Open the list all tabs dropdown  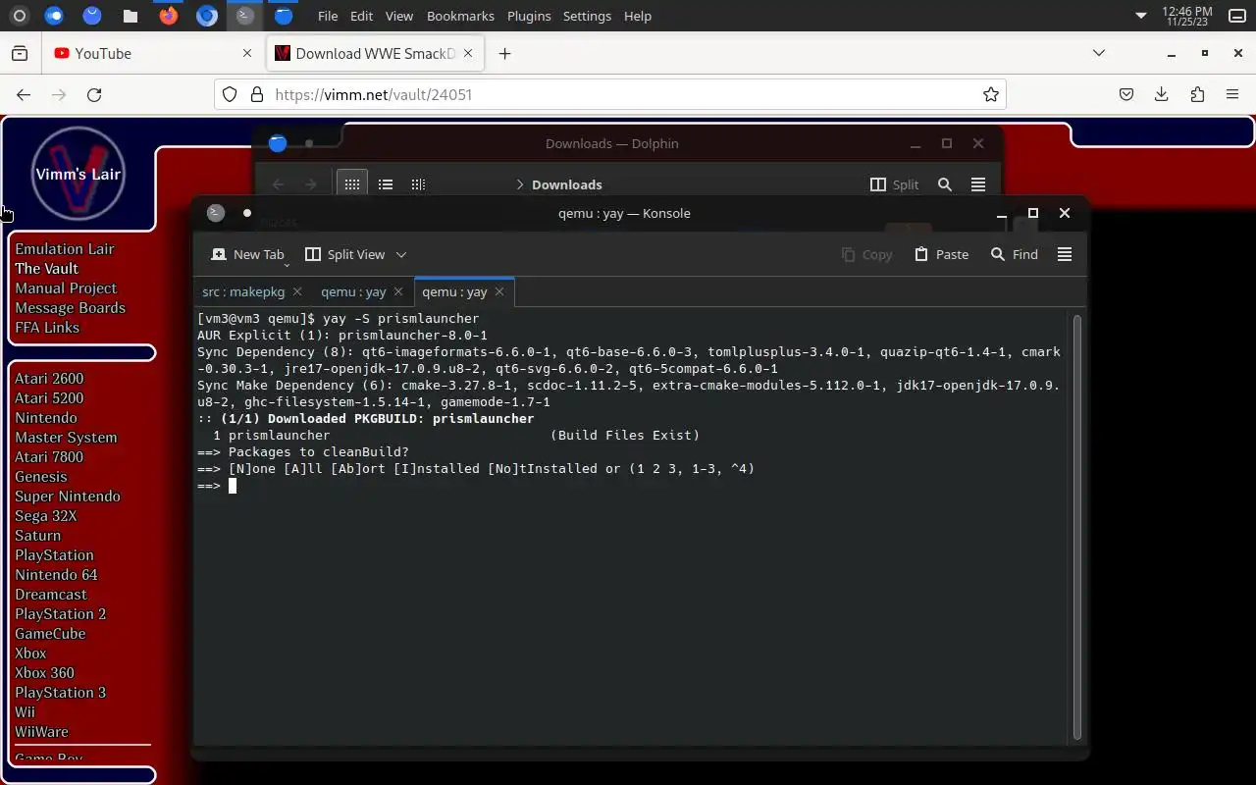(x=1099, y=53)
